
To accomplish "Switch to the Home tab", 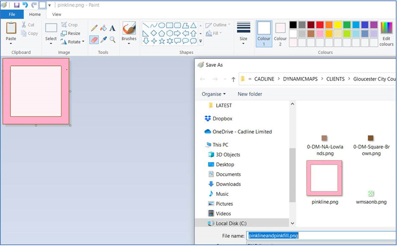I will click(x=35, y=15).
